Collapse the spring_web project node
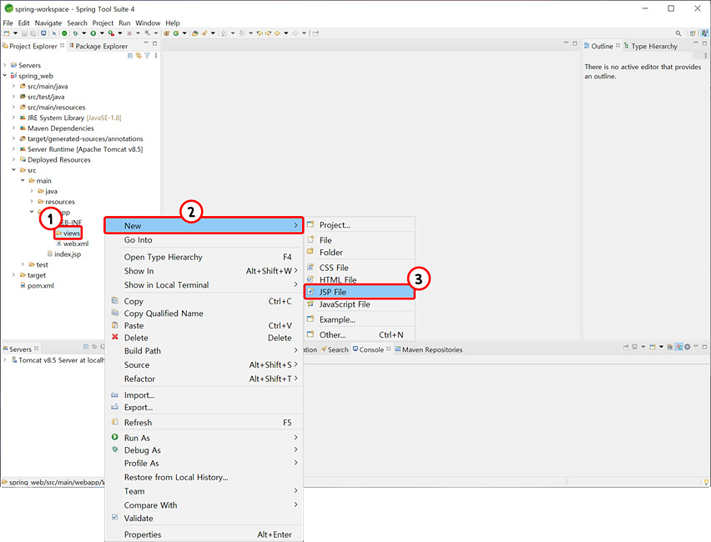The image size is (711, 542). point(5,76)
